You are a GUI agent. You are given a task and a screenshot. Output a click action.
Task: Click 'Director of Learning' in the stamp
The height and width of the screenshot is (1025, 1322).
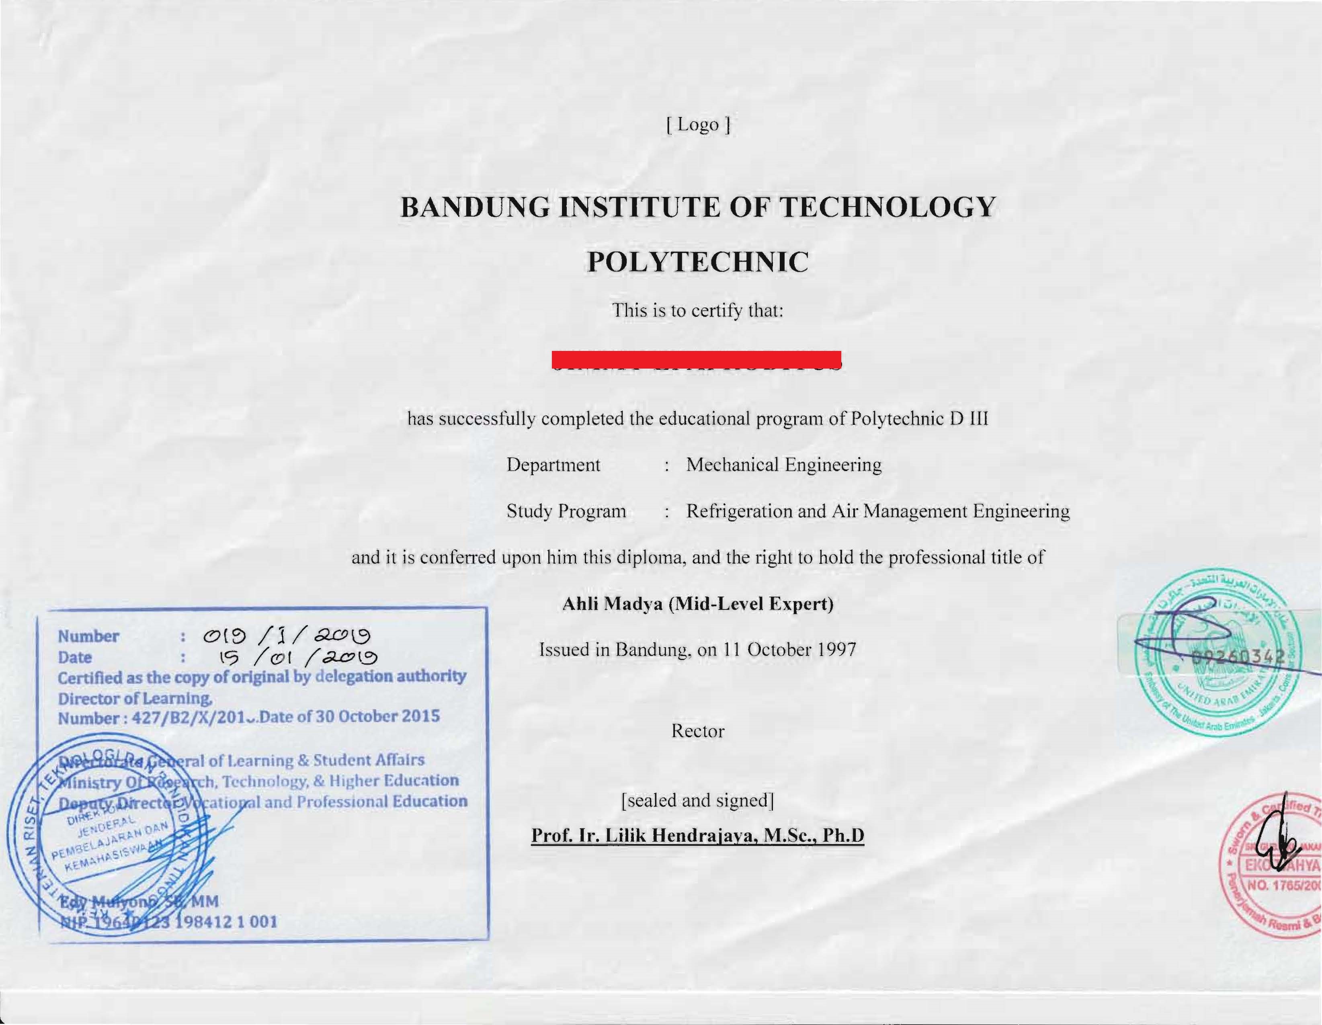134,699
